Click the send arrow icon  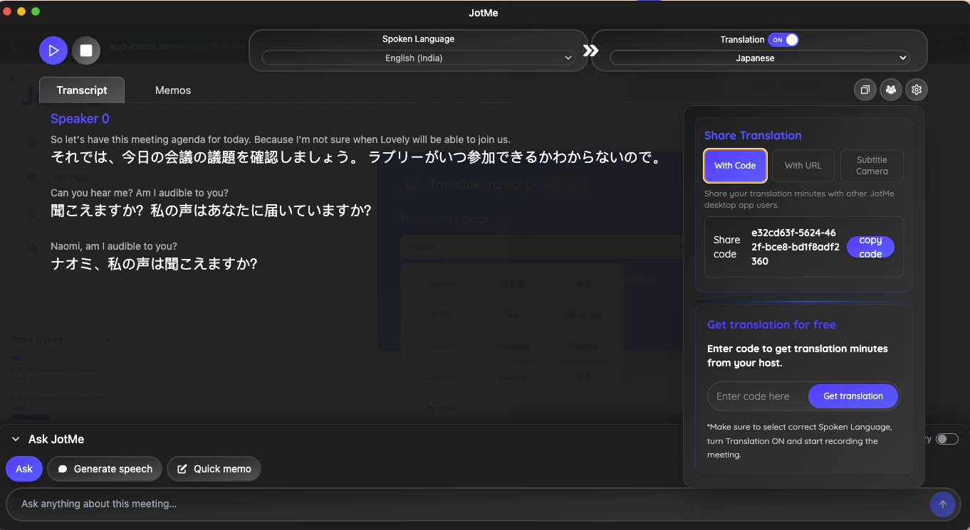coord(943,504)
